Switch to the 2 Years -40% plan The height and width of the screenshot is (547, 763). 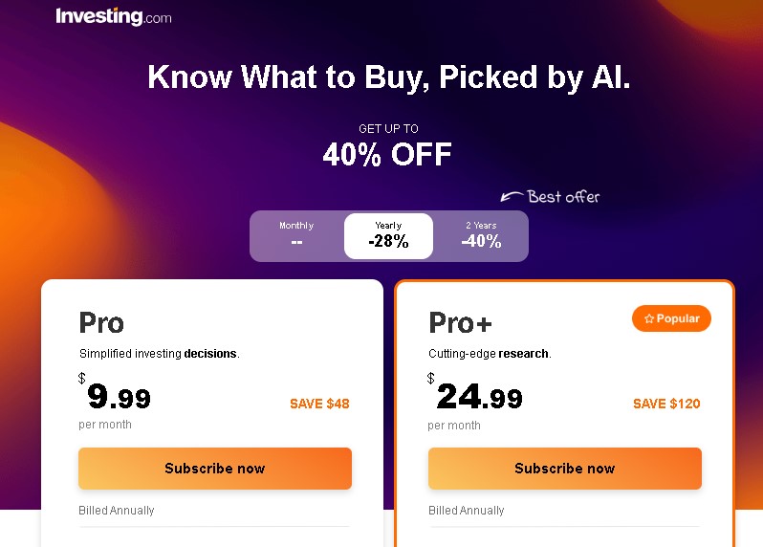[481, 236]
